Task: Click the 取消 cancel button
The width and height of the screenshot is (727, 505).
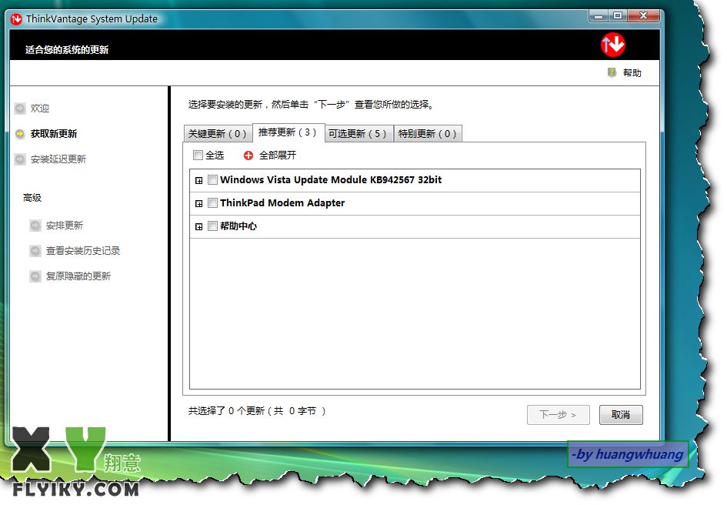Action: tap(621, 414)
